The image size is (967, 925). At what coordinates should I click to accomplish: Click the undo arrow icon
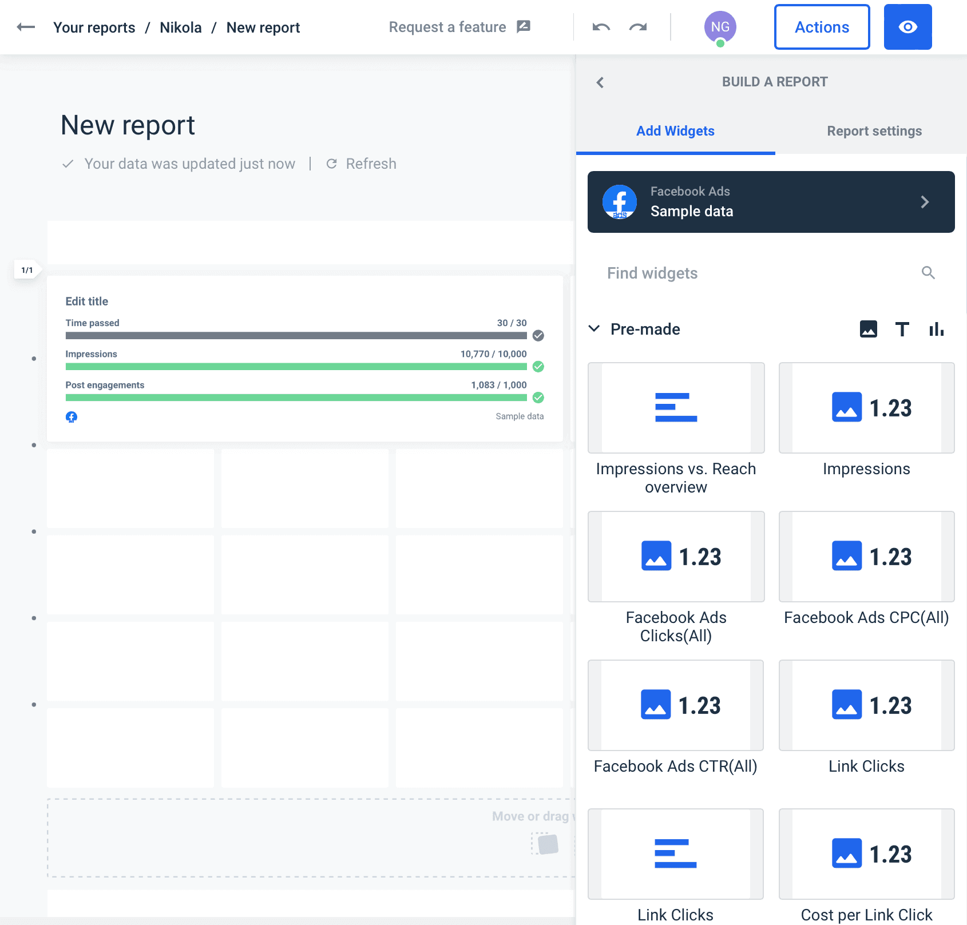[601, 27]
